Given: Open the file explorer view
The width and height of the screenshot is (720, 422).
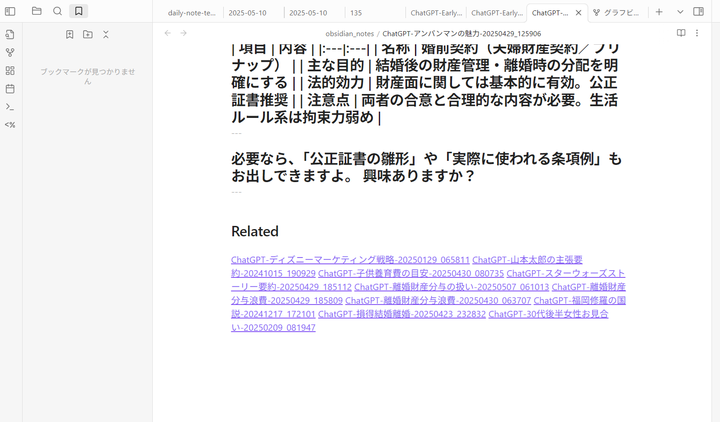Looking at the screenshot, I should click(x=37, y=11).
